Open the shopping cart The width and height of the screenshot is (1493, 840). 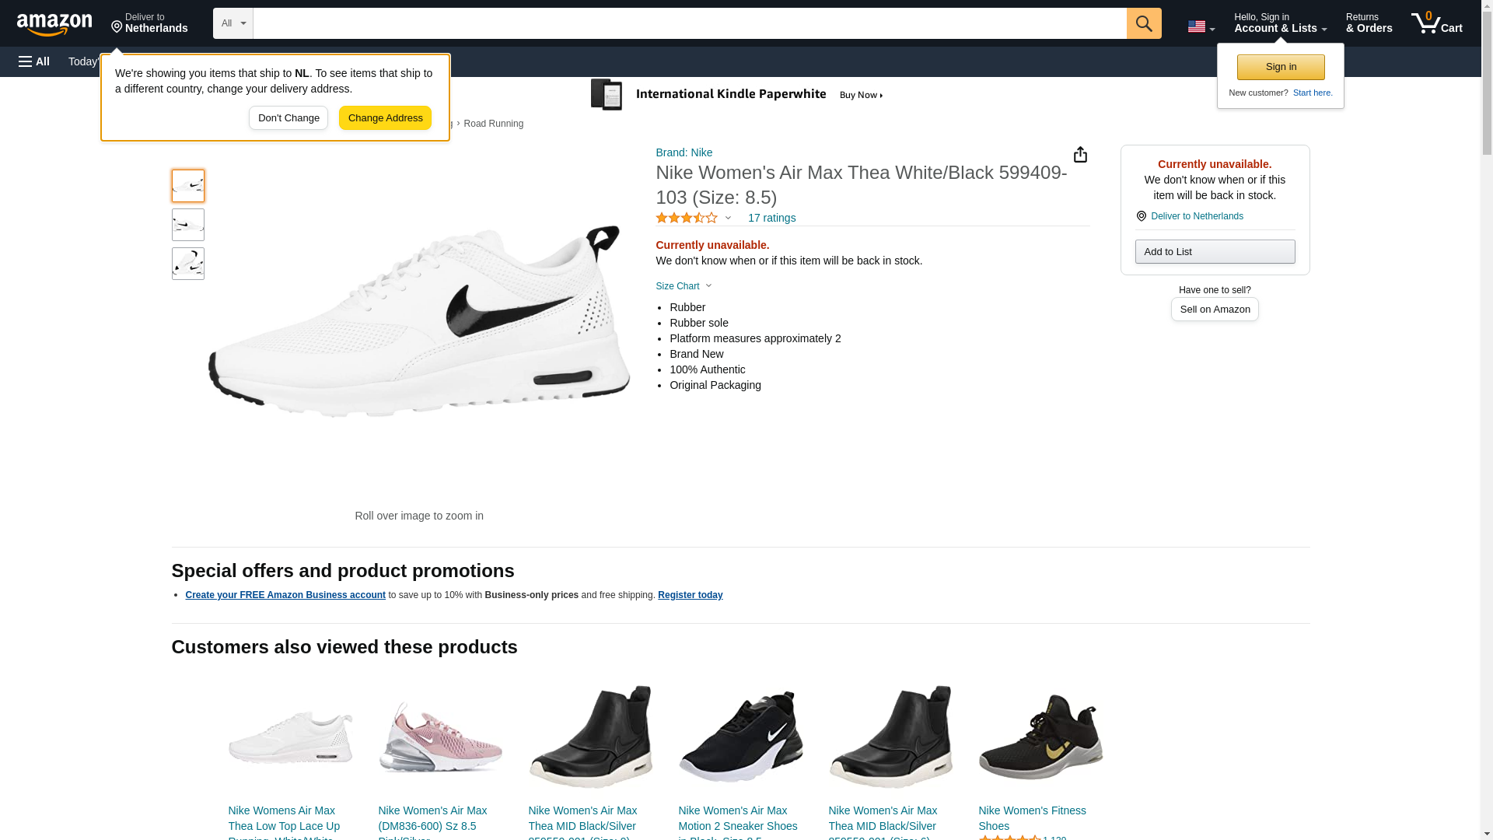coord(1436,23)
